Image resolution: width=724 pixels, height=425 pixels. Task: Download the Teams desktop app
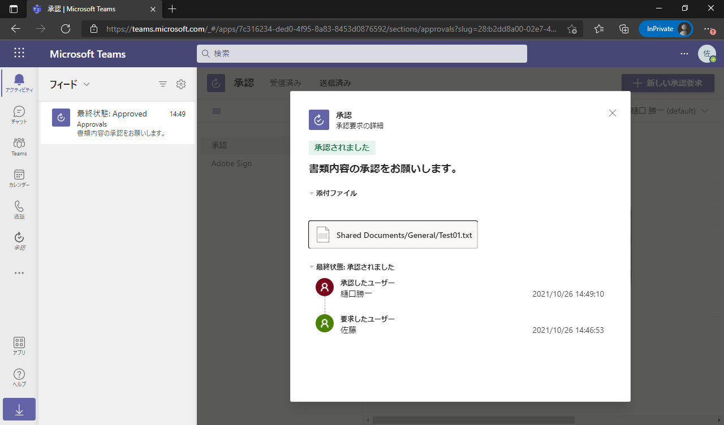coord(19,409)
